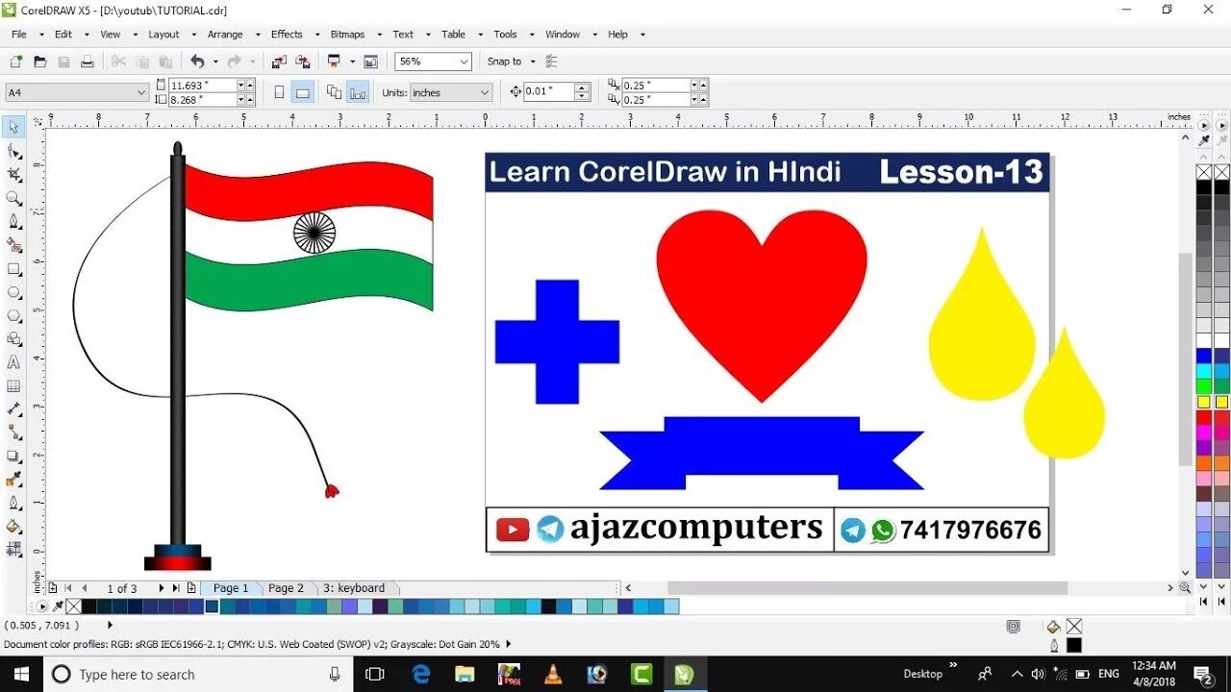1231x692 pixels.
Task: Set page orientation to Portrait
Action: pos(280,92)
